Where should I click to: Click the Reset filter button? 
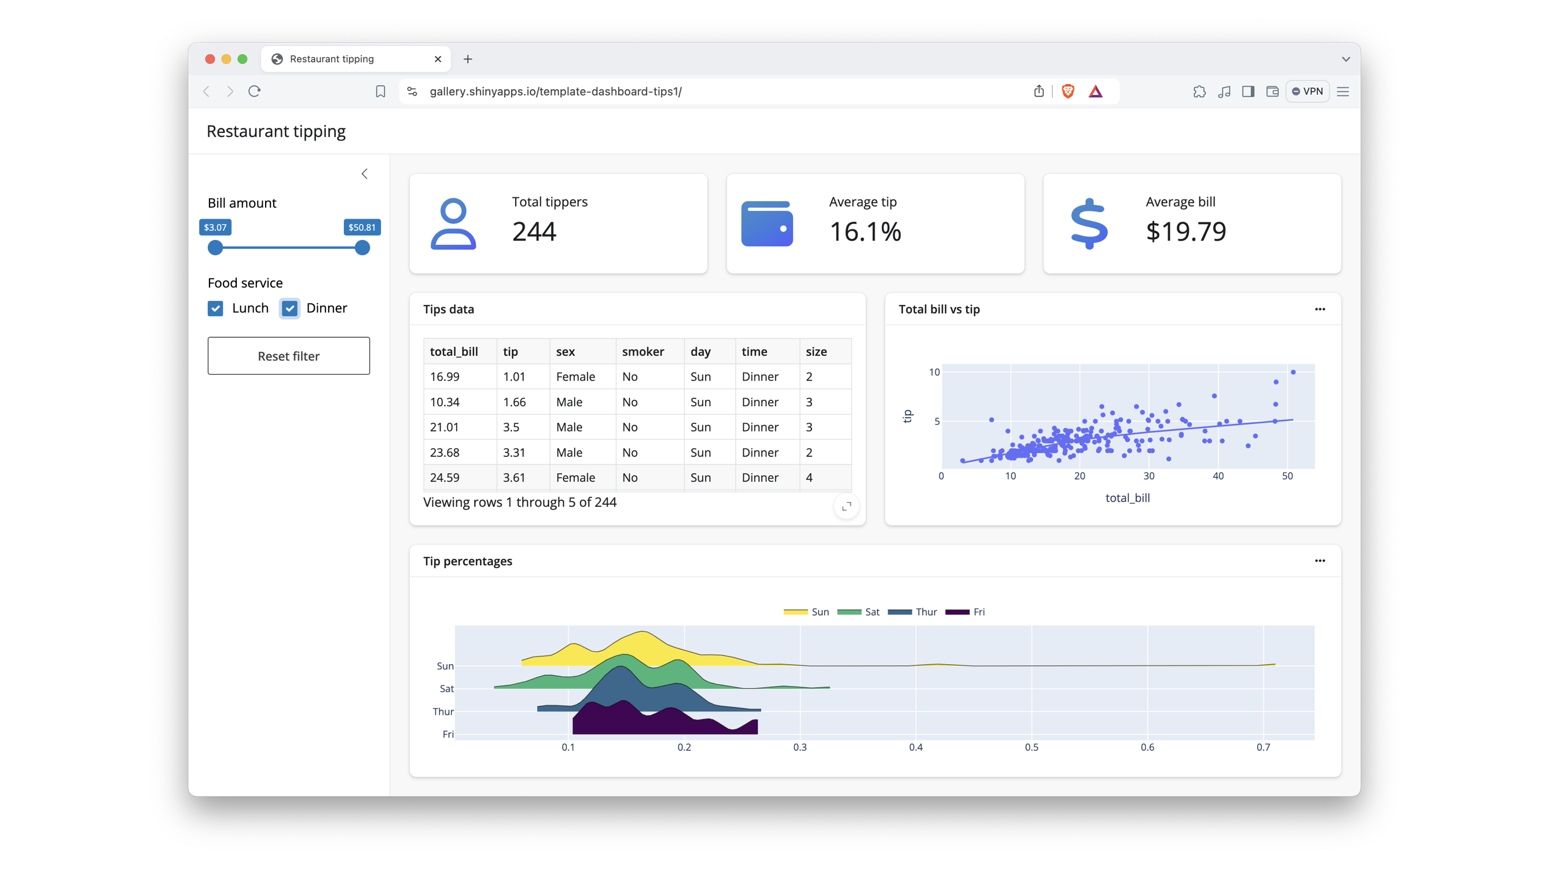click(289, 356)
